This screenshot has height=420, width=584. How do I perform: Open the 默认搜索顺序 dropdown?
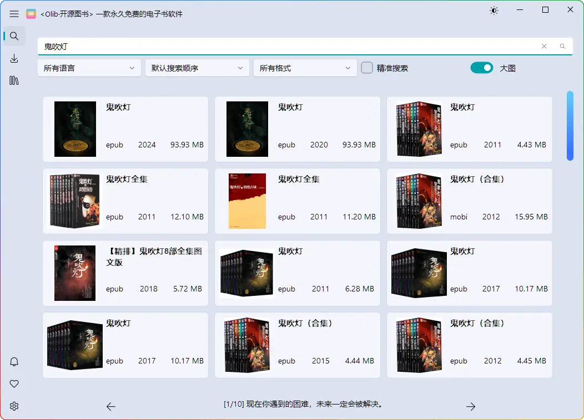[197, 68]
